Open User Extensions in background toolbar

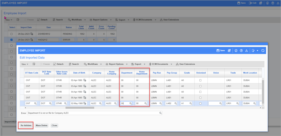tap(169, 20)
